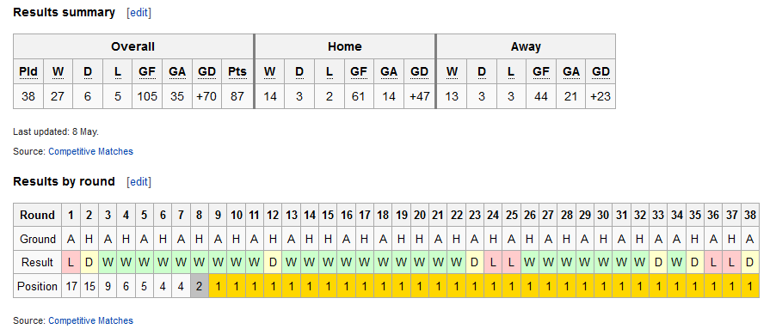Image resolution: width=776 pixels, height=329 pixels.
Task: Click Overall GD column header
Action: click(206, 71)
